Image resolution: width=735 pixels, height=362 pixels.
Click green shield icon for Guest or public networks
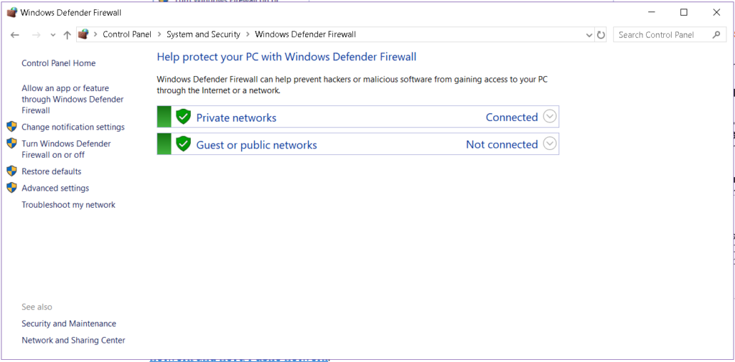[x=183, y=144]
